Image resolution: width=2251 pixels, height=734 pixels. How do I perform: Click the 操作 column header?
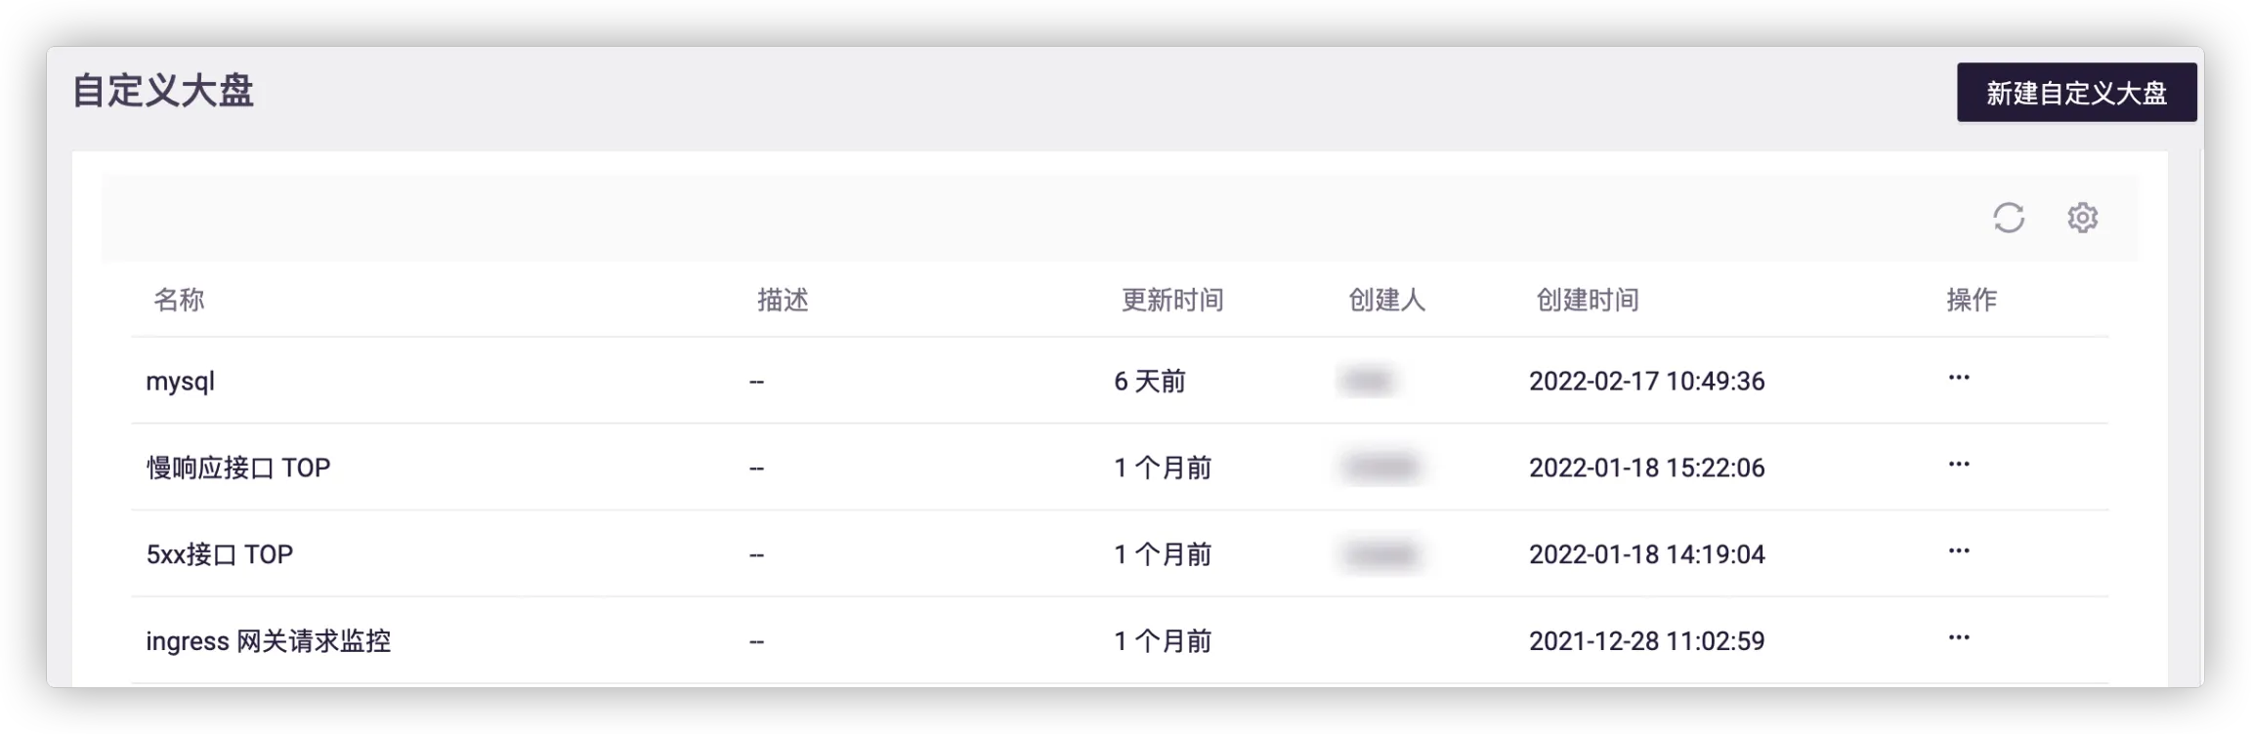coord(1971,300)
